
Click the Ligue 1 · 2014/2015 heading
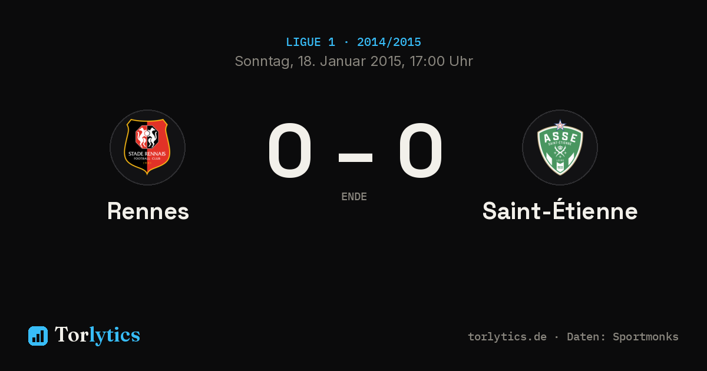pyautogui.click(x=353, y=42)
